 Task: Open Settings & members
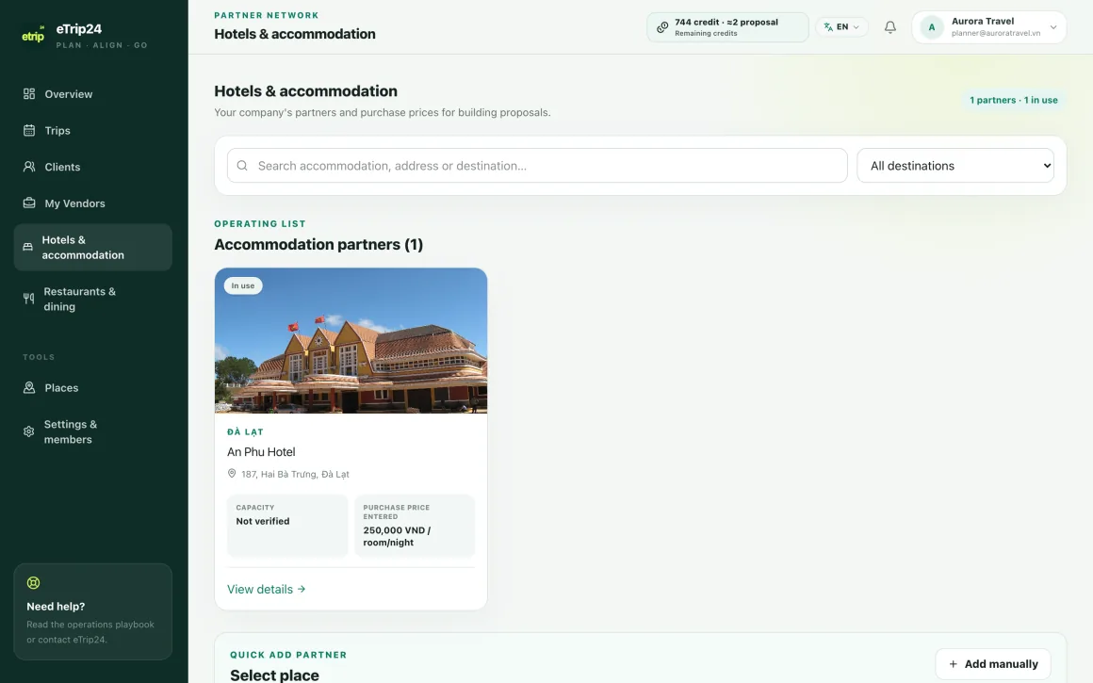click(x=92, y=431)
